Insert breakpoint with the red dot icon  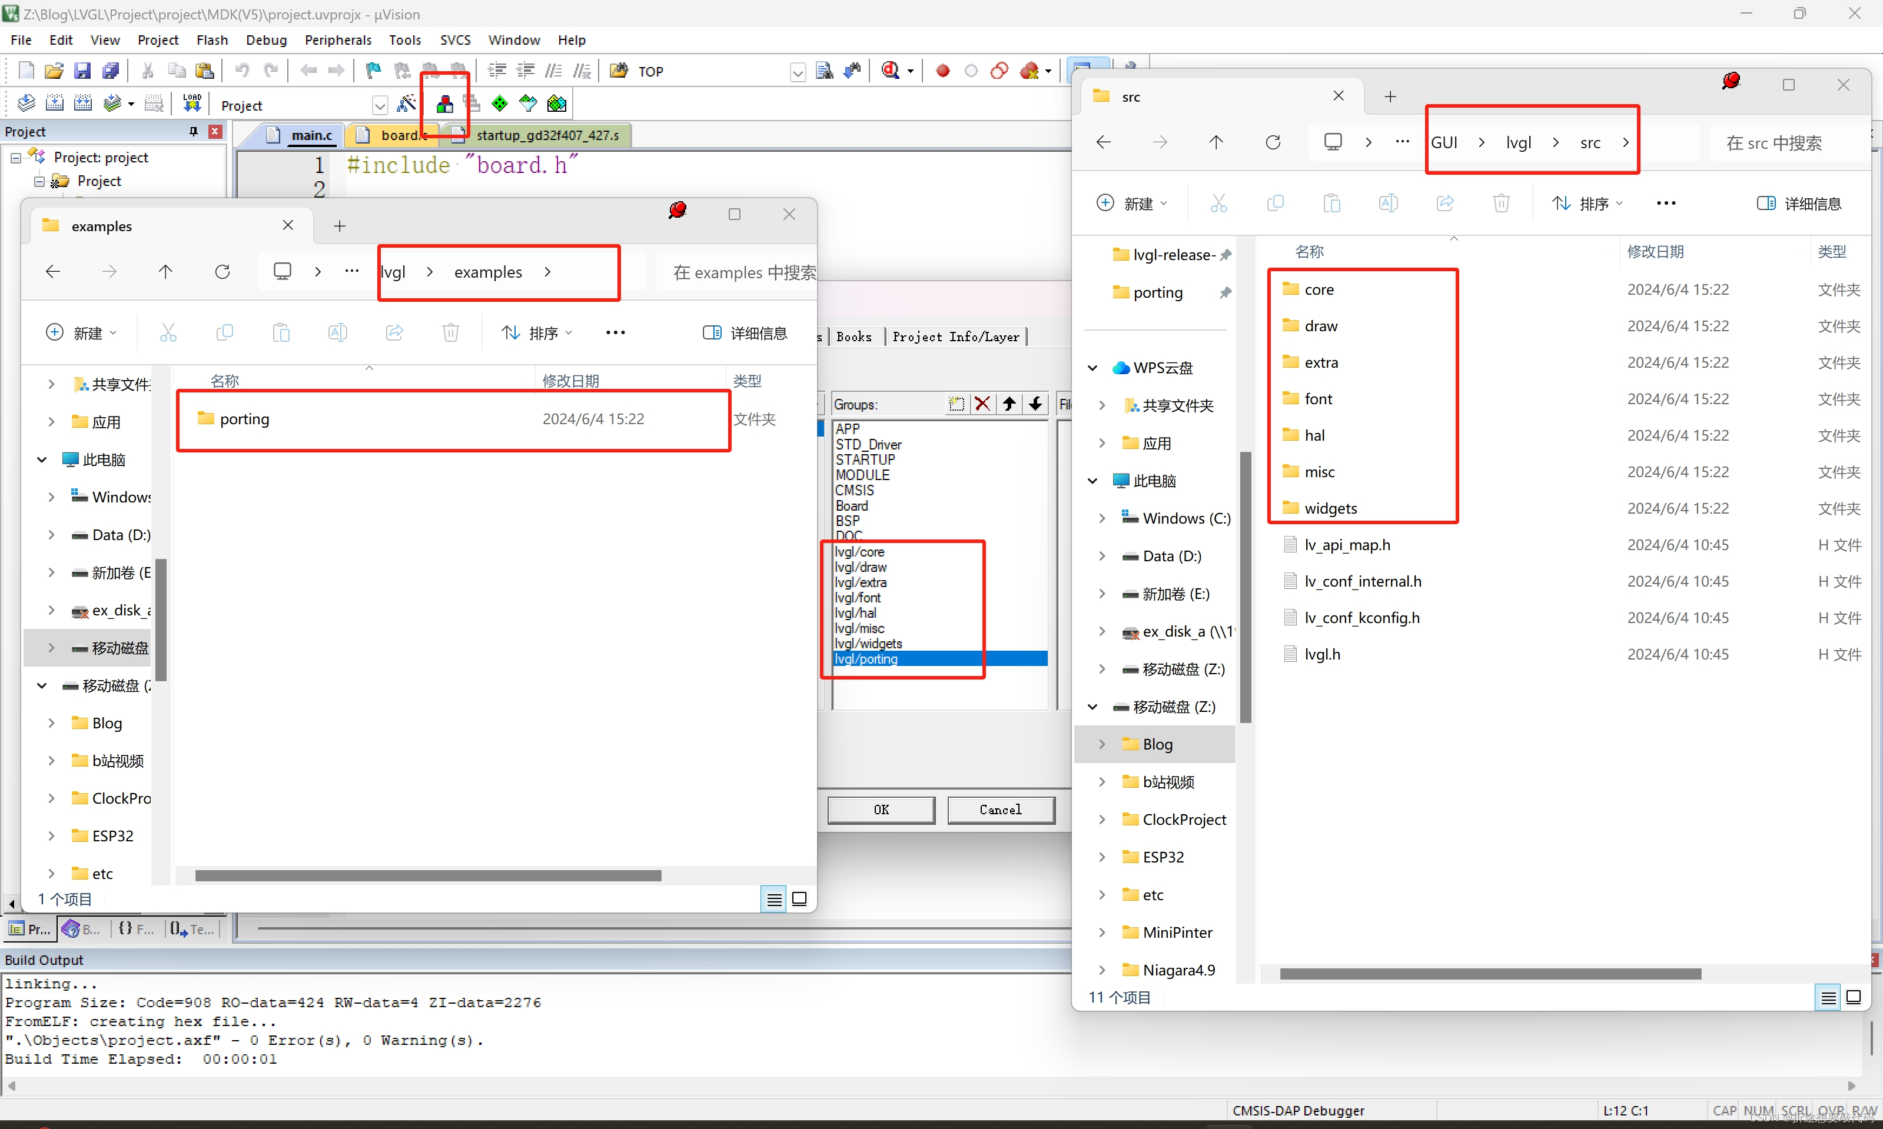pos(942,71)
